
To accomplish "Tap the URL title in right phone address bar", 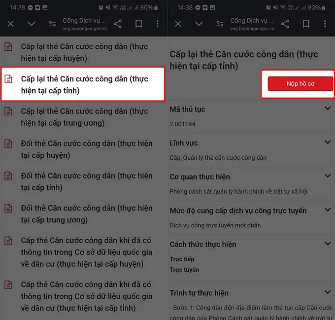I will (x=252, y=21).
